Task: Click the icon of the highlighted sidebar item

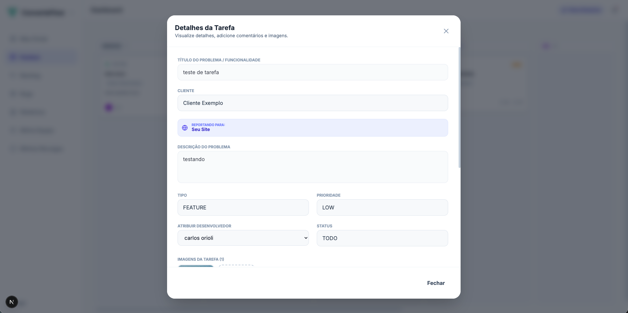Action: (x=13, y=57)
